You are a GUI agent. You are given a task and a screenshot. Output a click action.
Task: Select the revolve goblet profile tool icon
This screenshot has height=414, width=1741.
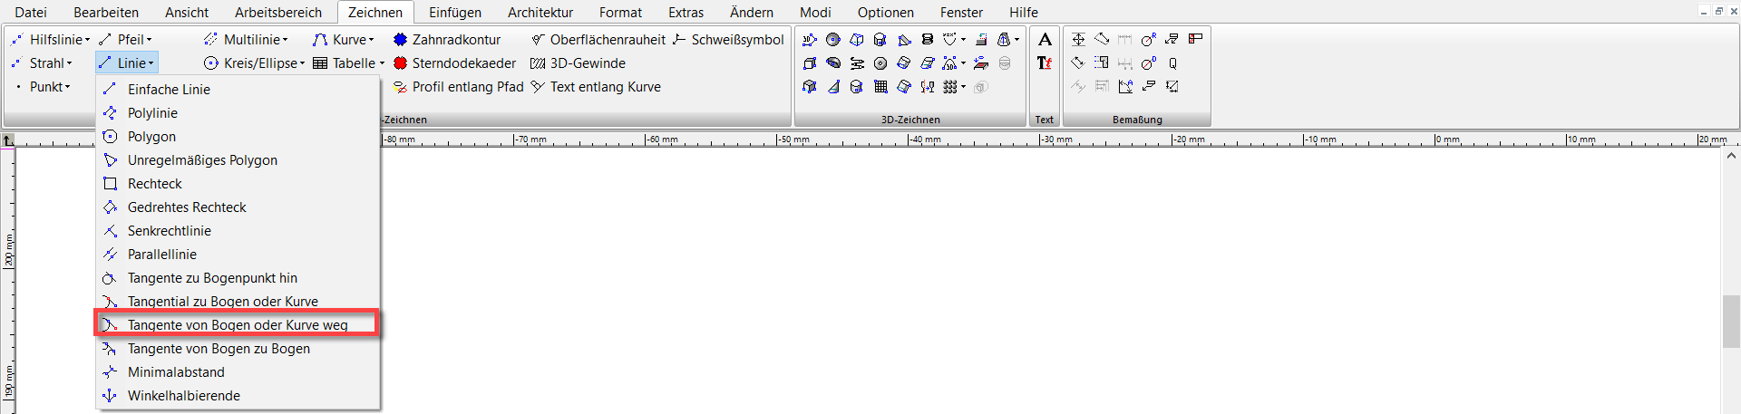pos(928,87)
